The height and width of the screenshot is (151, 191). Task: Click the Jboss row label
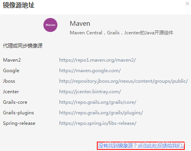coord(9,81)
